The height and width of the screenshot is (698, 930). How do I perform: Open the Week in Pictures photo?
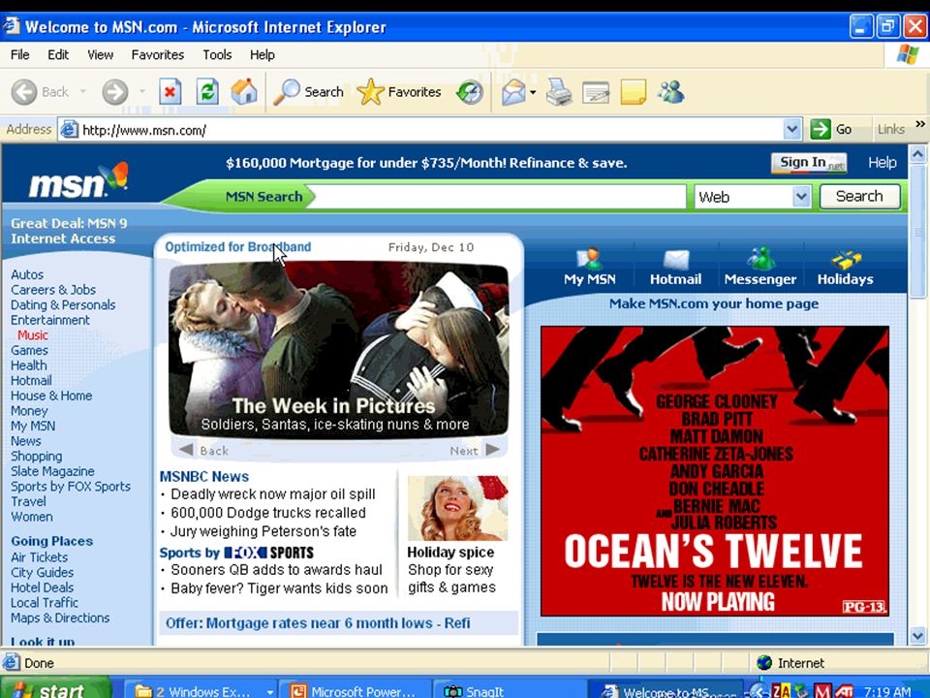tap(338, 350)
